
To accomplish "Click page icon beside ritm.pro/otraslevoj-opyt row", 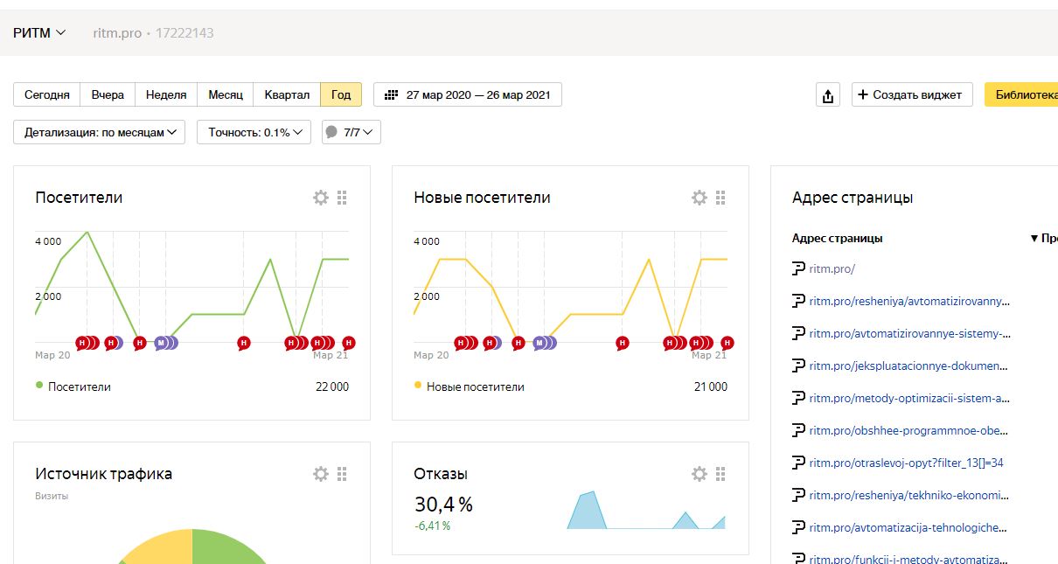I will tap(798, 463).
